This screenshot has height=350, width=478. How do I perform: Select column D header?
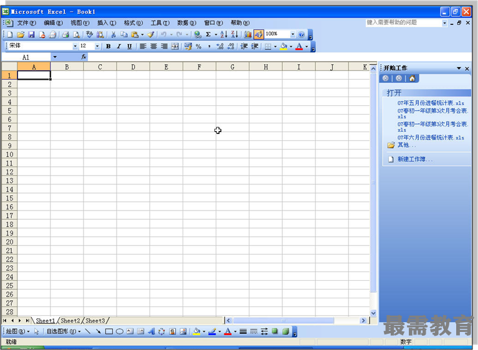tap(133, 67)
